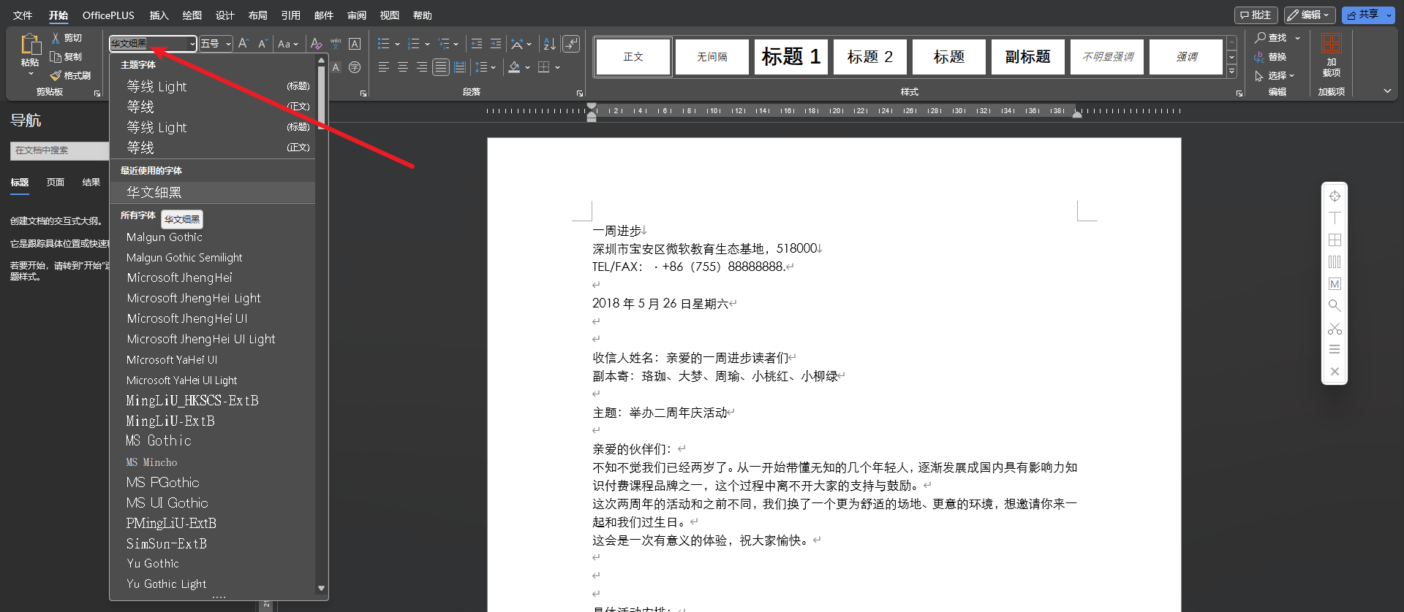Switch to the Insert (插入) tab
Image resolution: width=1404 pixels, height=612 pixels.
(159, 15)
